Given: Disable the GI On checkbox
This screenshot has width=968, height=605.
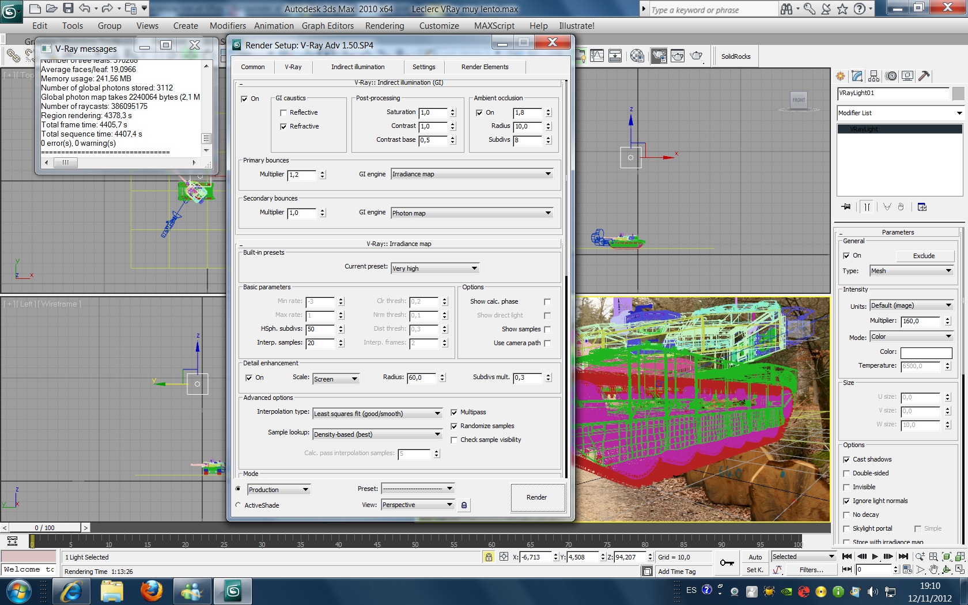Looking at the screenshot, I should 244,99.
